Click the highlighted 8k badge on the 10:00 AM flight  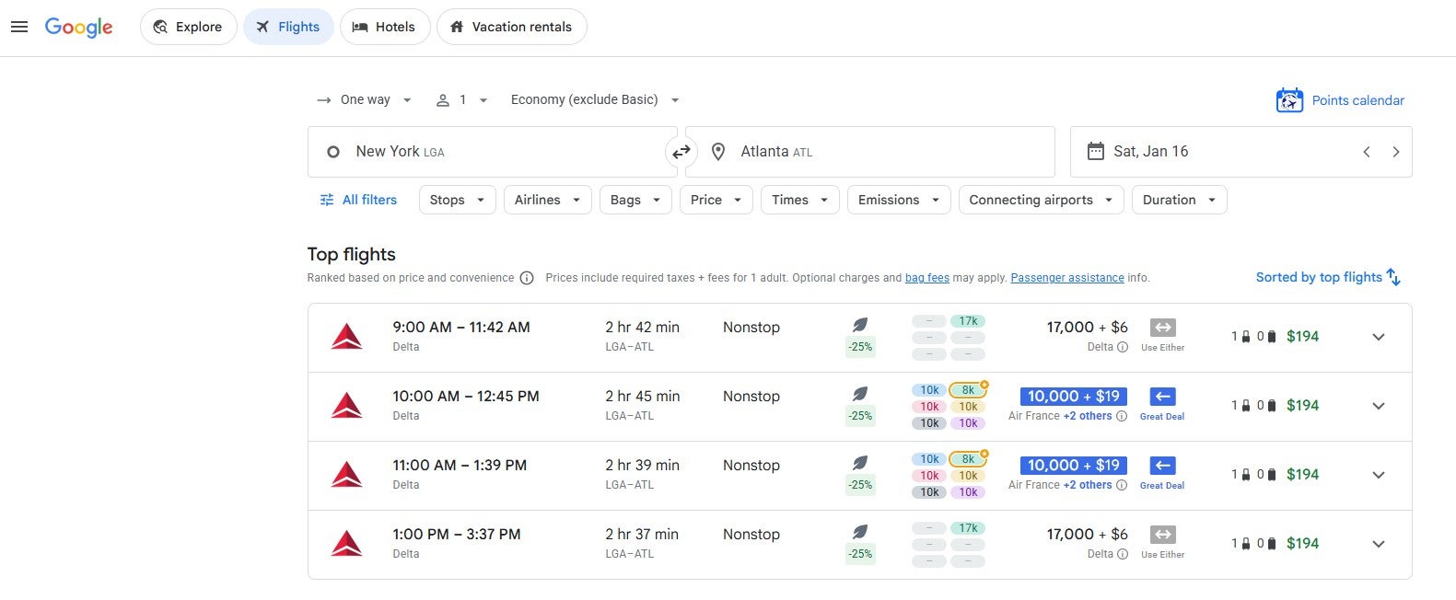(x=968, y=390)
